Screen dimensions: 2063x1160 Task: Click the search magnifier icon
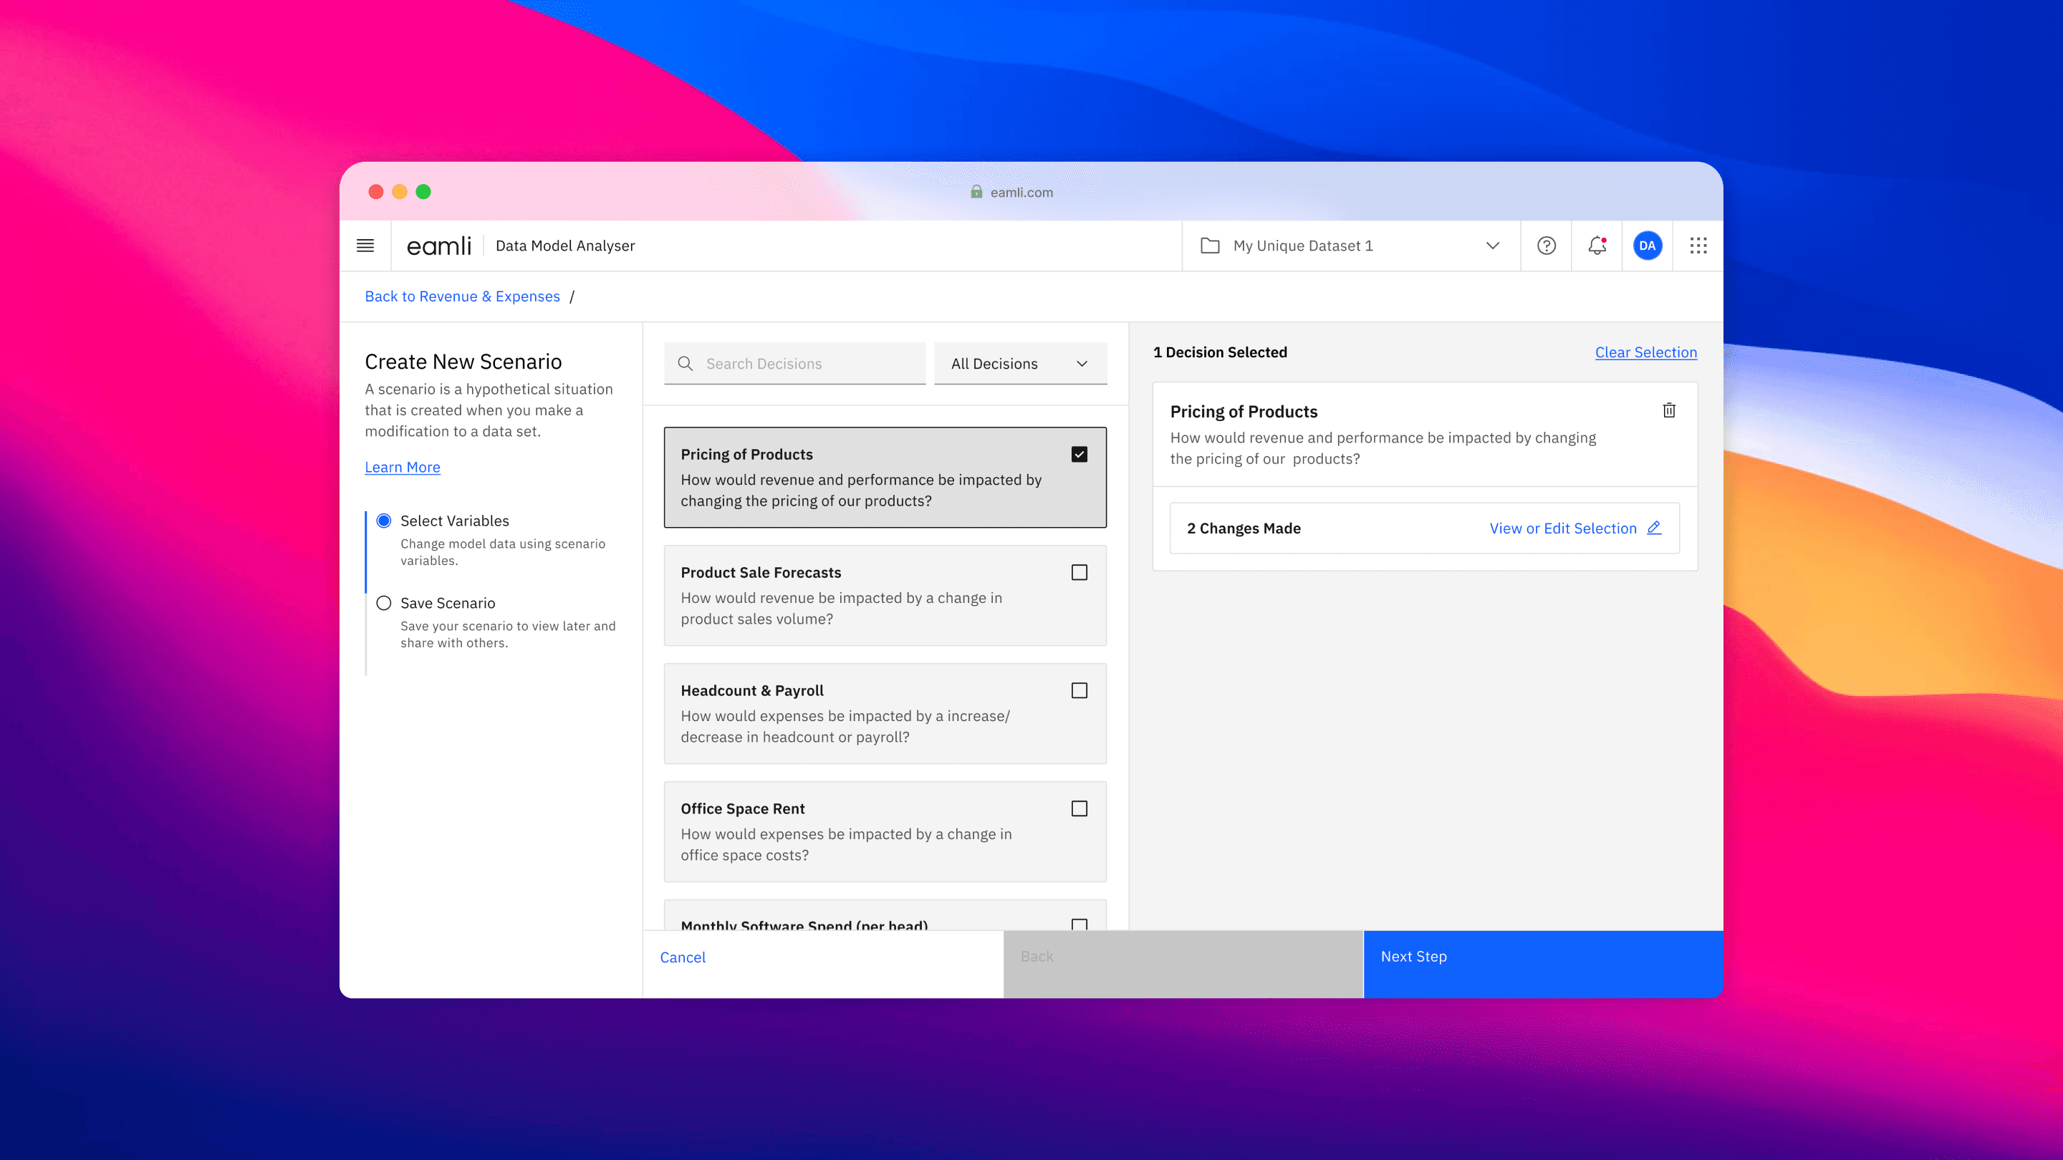686,364
